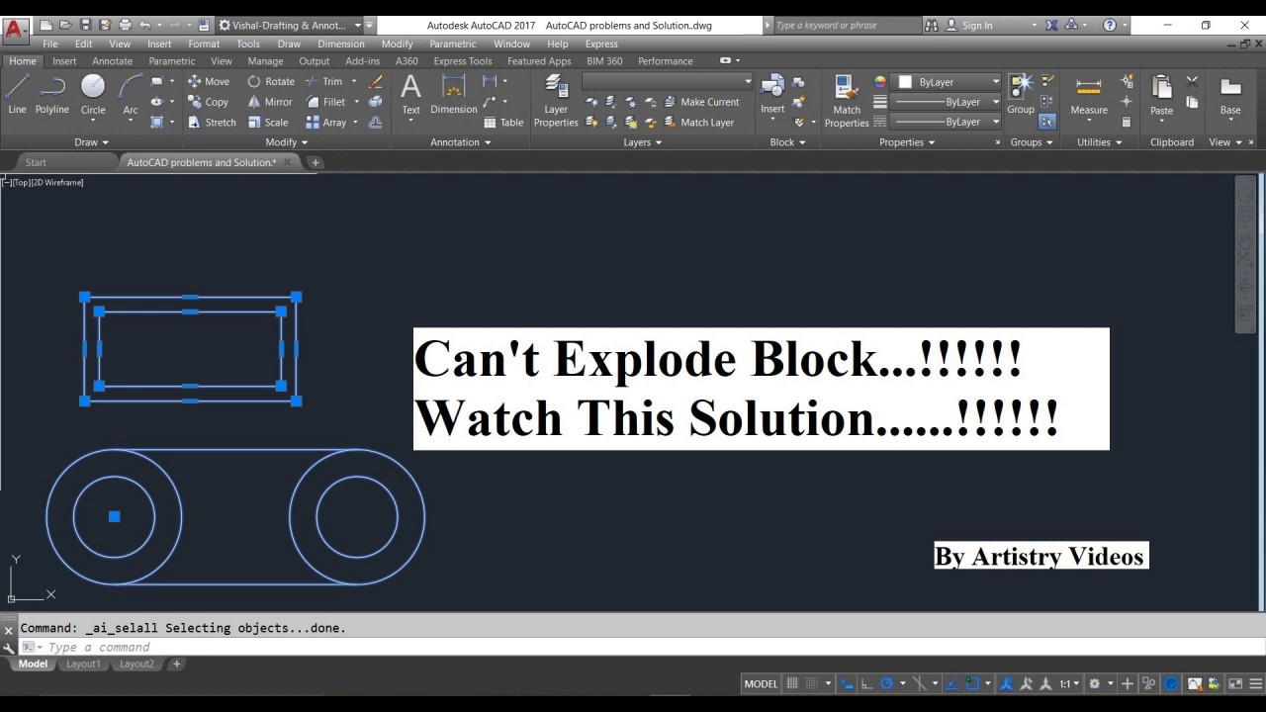Click the Erase tool icon
Viewport: 1266px width, 712px height.
(x=375, y=82)
